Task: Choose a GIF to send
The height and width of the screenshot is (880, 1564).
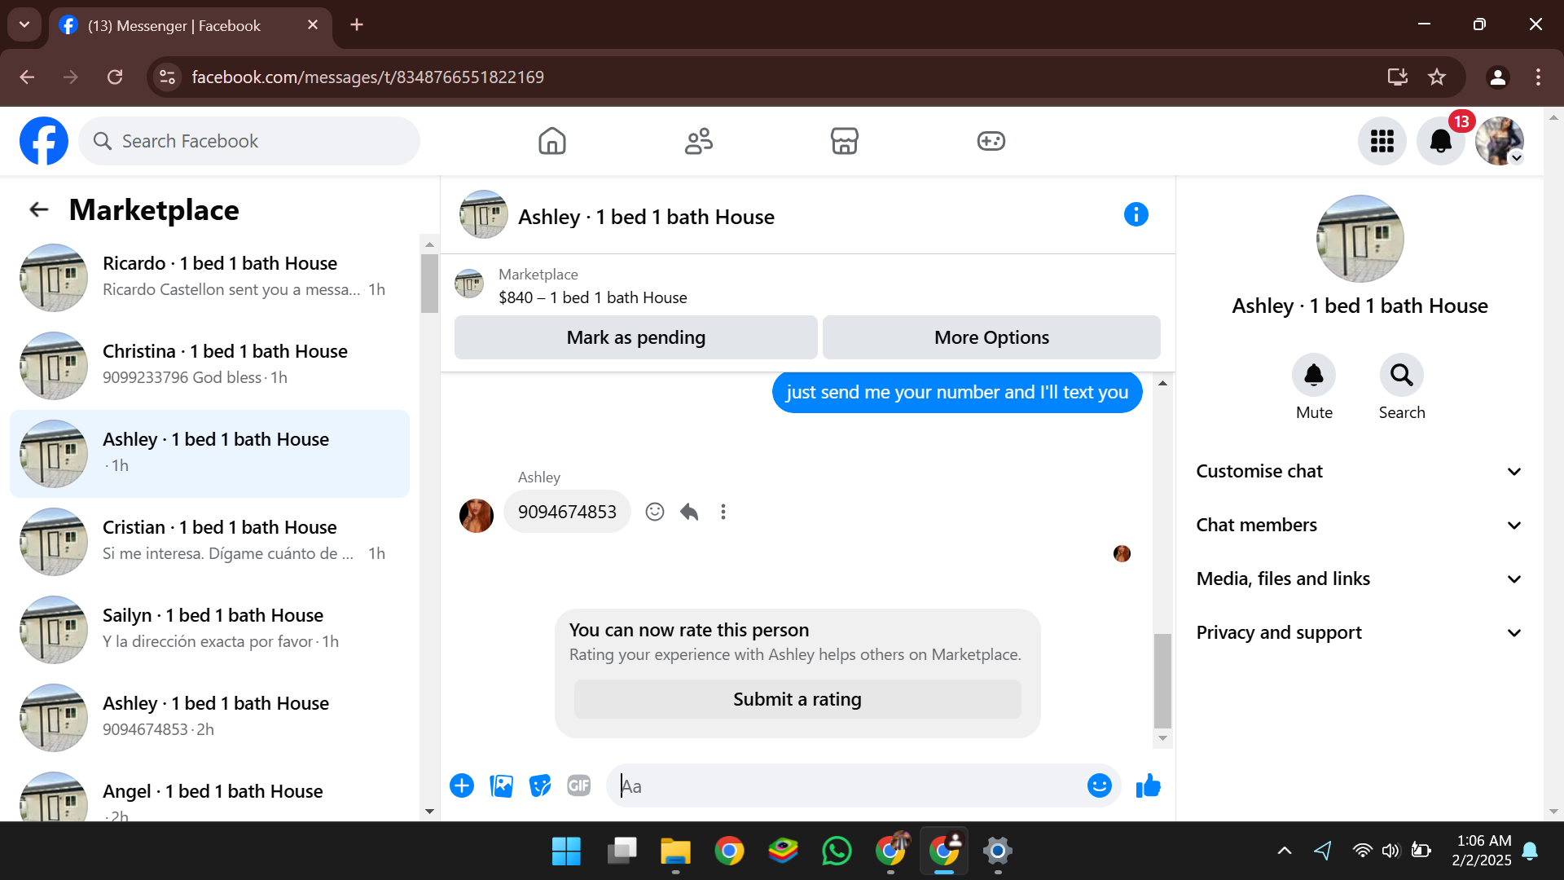Action: point(578,785)
